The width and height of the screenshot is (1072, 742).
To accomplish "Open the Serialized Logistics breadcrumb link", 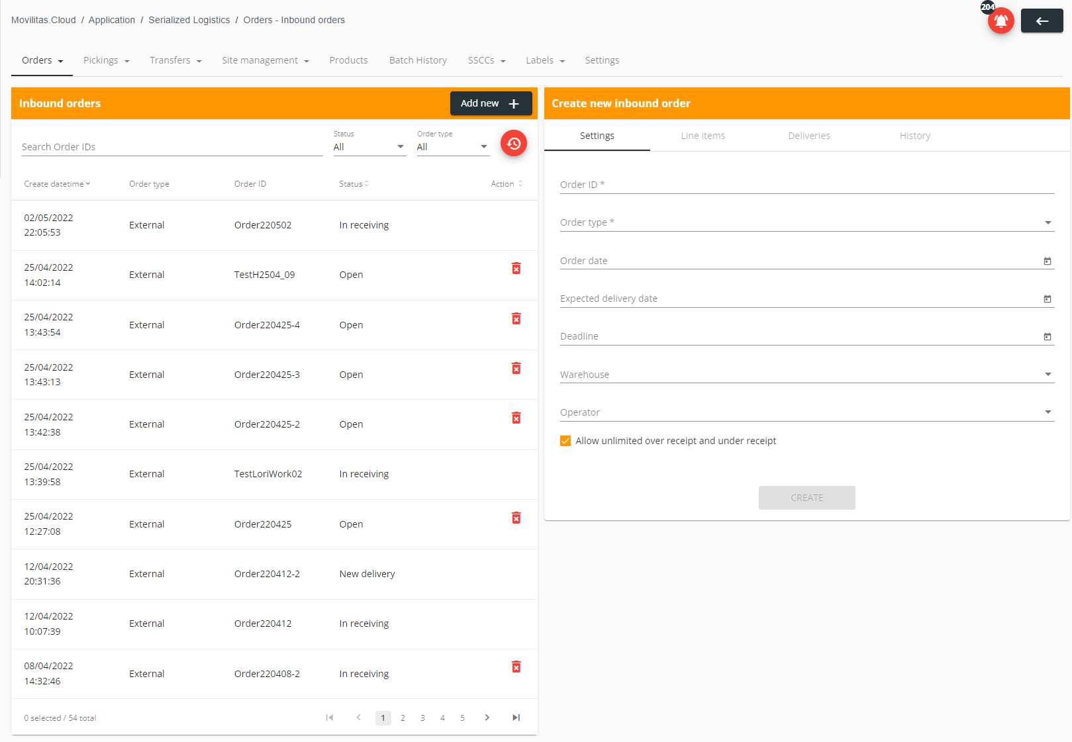I will (189, 20).
